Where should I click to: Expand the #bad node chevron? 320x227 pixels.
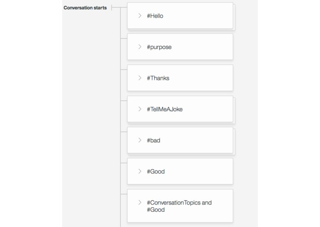coord(140,140)
